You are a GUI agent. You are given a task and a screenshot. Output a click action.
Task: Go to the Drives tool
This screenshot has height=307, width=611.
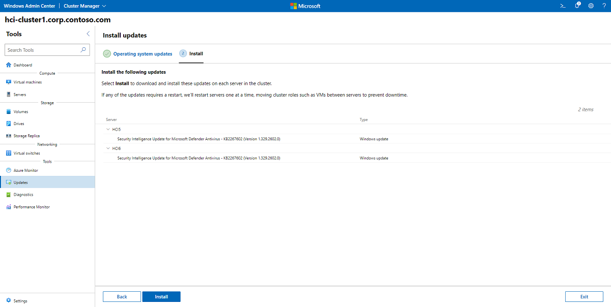click(x=19, y=124)
